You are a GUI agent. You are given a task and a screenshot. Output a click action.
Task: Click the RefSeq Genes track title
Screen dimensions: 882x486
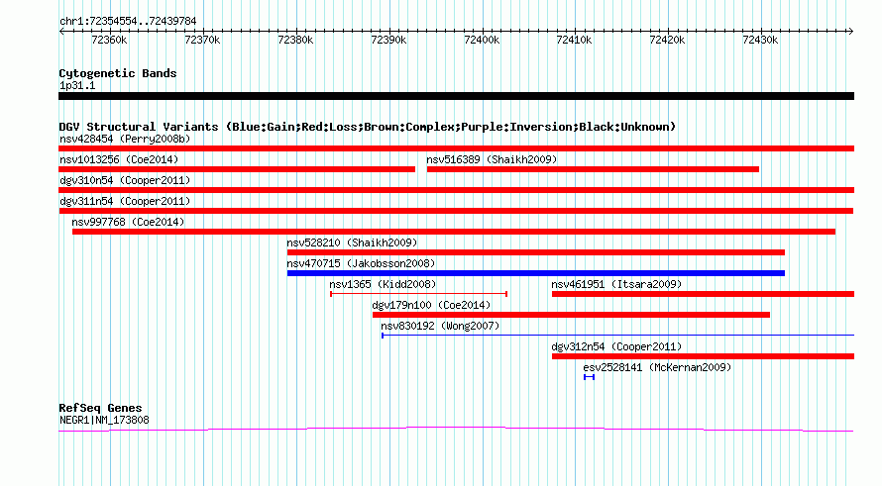(100, 408)
